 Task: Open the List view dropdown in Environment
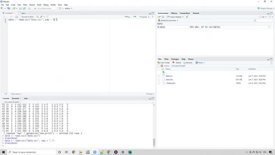263,17
